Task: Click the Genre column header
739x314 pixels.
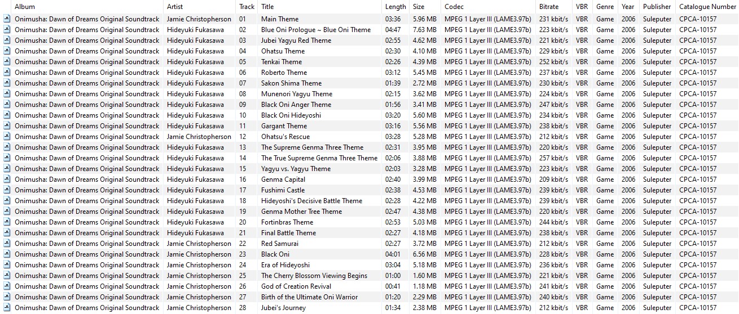Action: [605, 7]
